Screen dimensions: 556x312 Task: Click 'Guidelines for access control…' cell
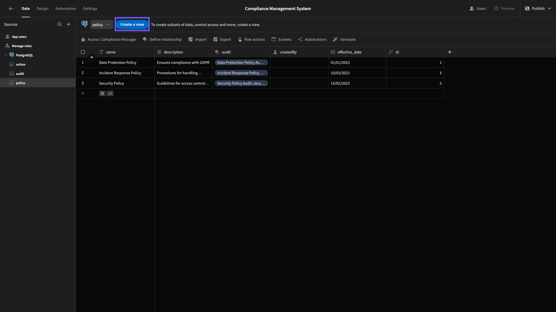183,83
